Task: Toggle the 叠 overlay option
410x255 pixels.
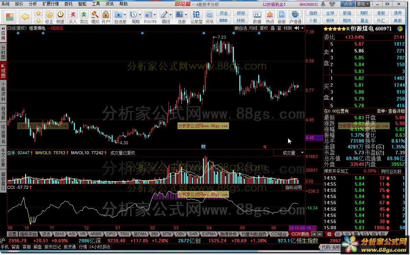Action: click(x=273, y=28)
